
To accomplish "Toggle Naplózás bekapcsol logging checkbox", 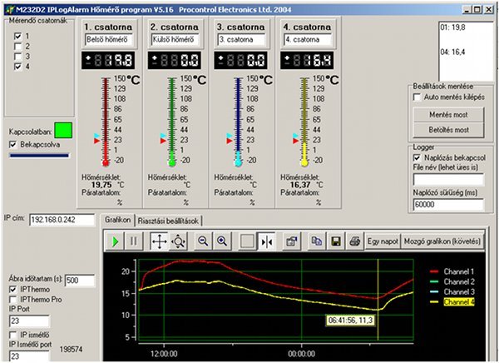I will point(417,157).
